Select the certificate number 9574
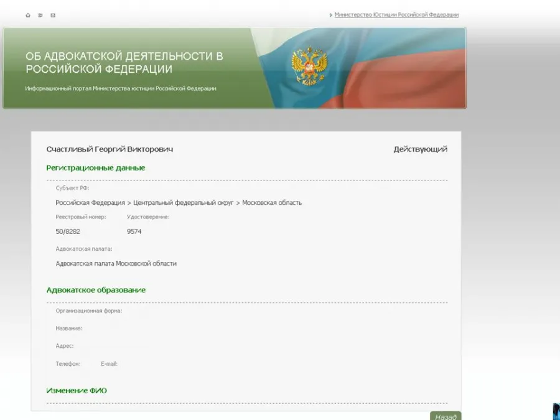The height and width of the screenshot is (420, 560). [134, 232]
